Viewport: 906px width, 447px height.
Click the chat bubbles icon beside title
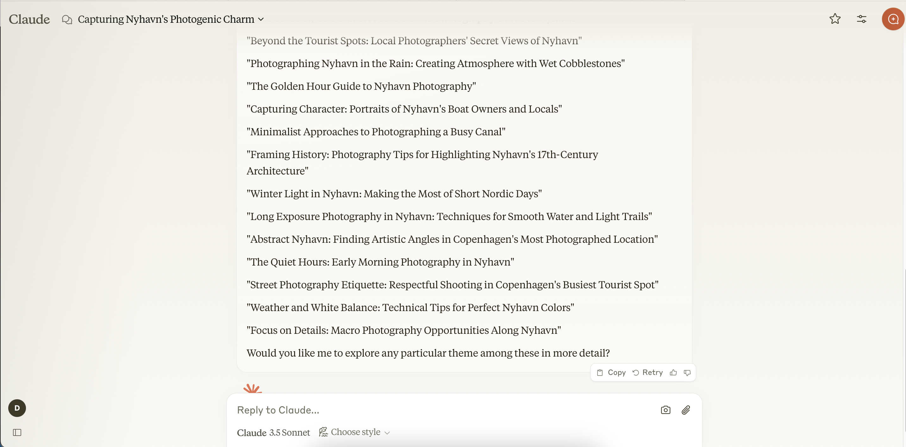[67, 20]
